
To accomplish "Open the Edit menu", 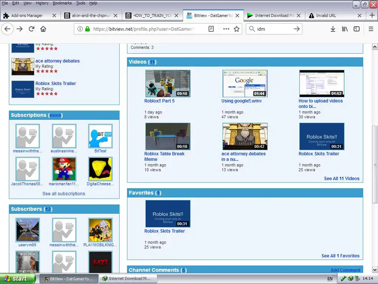I will 16,3.
